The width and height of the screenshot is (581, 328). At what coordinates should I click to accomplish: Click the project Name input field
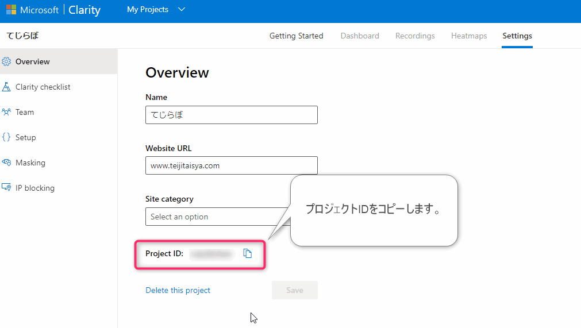(231, 115)
